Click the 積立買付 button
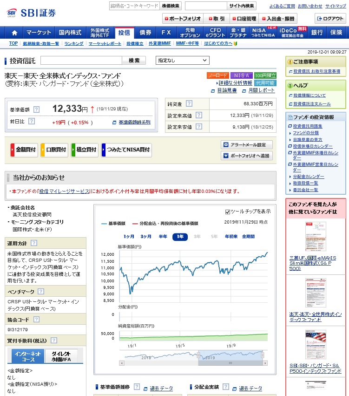349x396 pixels. 85,150
